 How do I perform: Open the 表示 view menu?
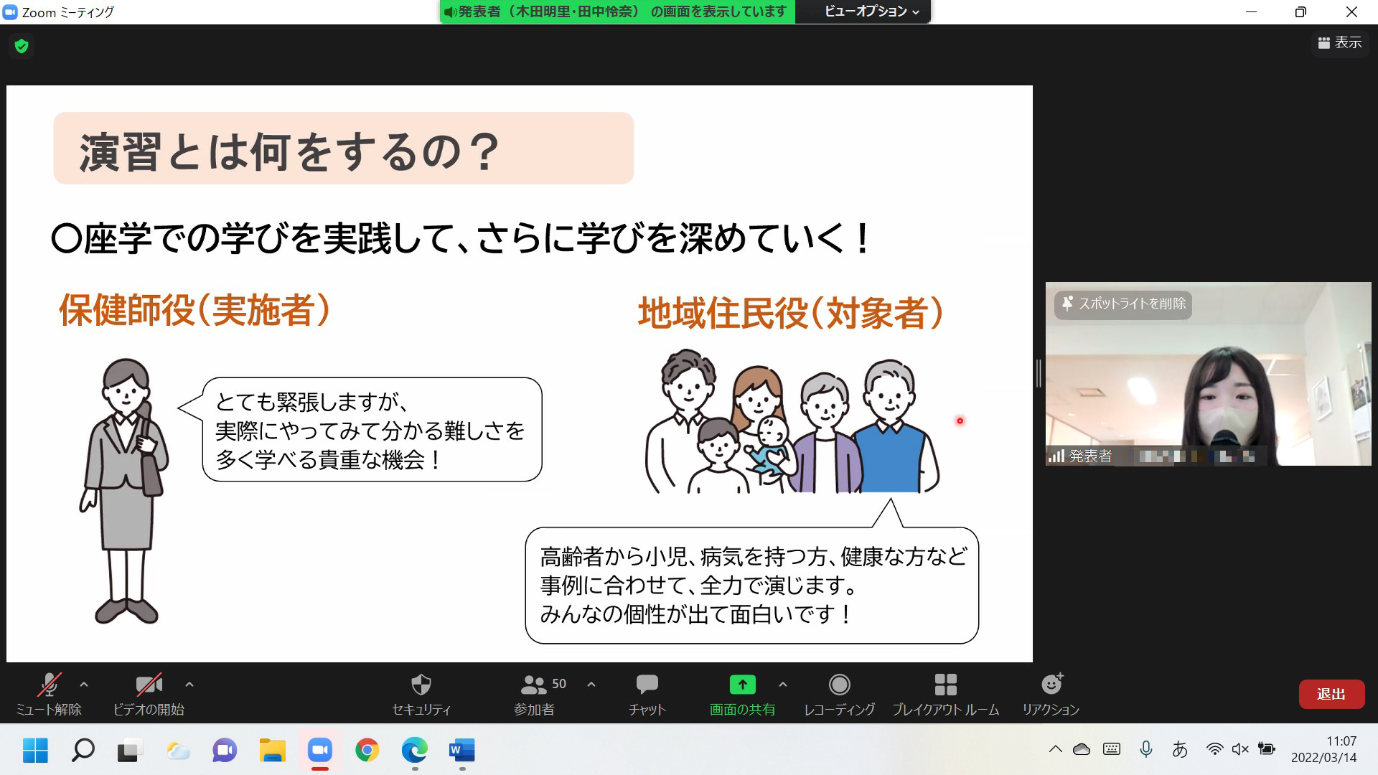tap(1339, 44)
